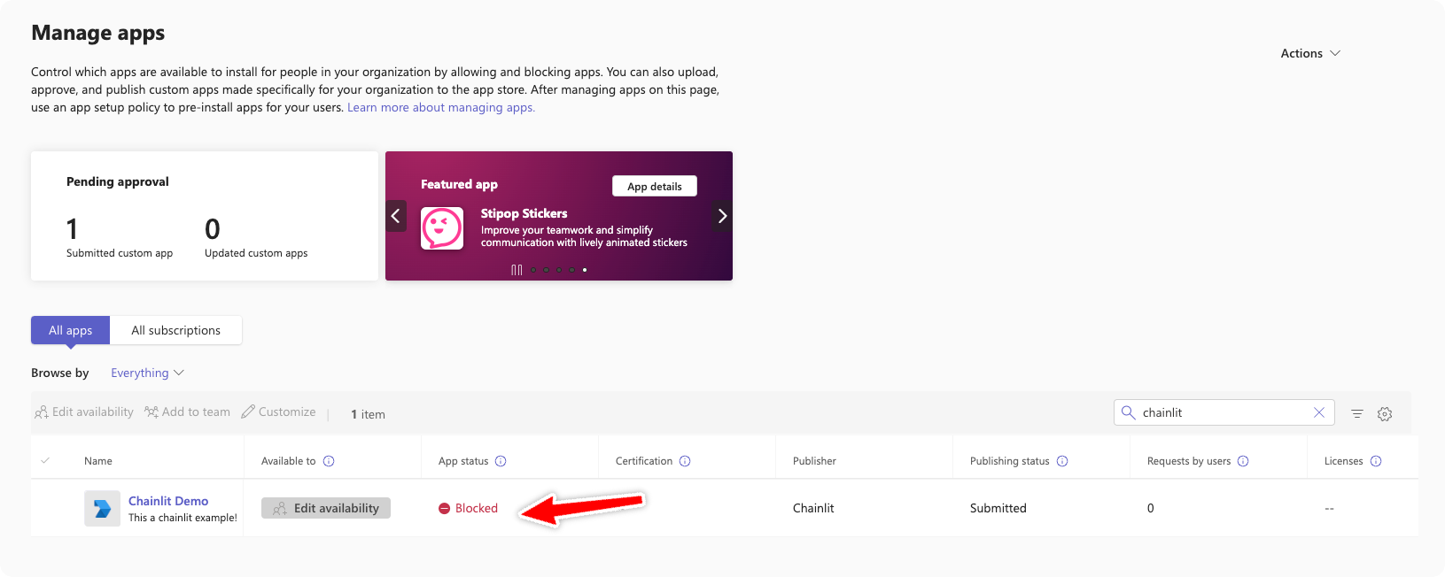1445x577 pixels.
Task: Show info for Licenses column
Action: (x=1376, y=461)
